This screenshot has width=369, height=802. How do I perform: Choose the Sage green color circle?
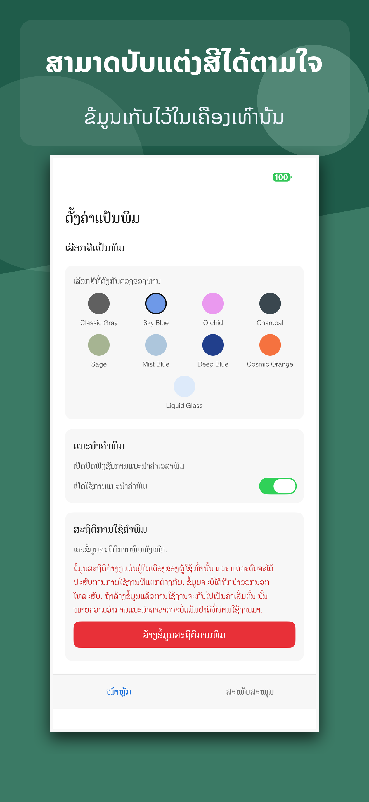pos(99,345)
